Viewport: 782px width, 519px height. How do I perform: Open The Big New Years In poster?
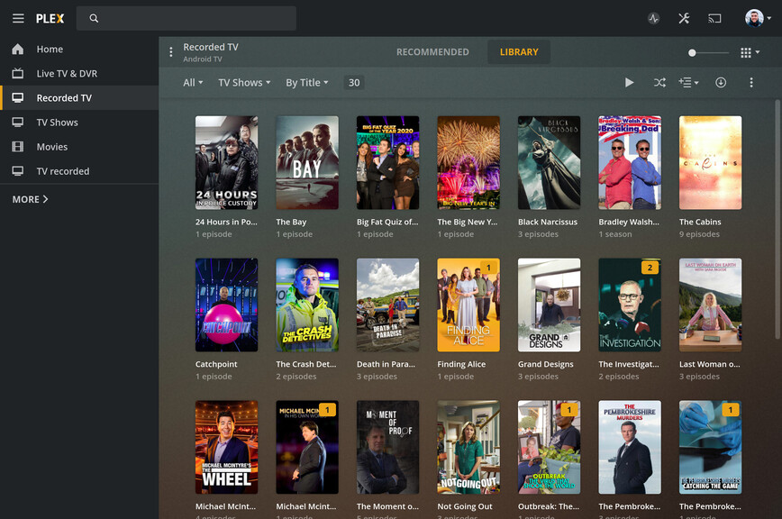468,162
